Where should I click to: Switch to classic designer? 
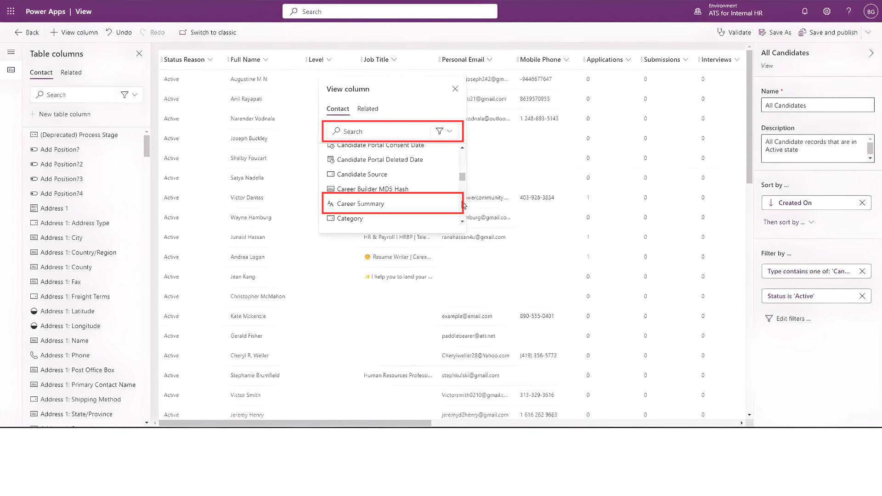point(208,32)
